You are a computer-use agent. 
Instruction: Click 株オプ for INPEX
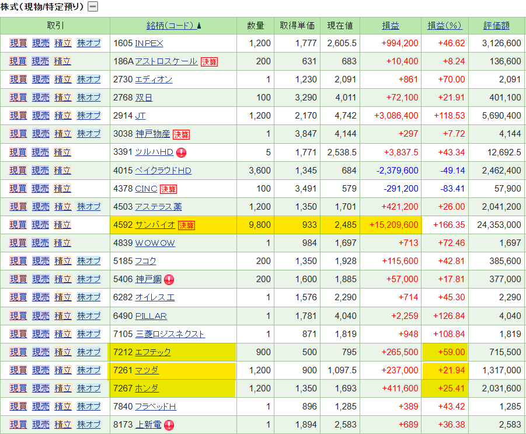[89, 43]
